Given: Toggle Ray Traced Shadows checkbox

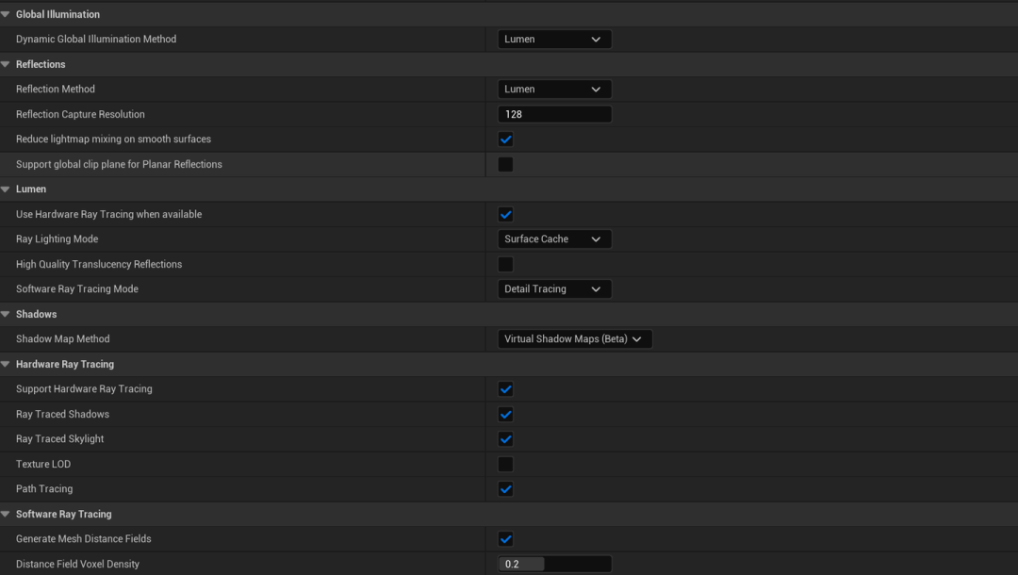Looking at the screenshot, I should (x=505, y=414).
